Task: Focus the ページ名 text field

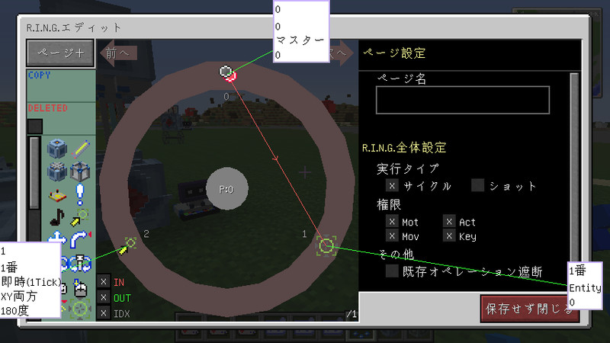Action: click(x=463, y=100)
